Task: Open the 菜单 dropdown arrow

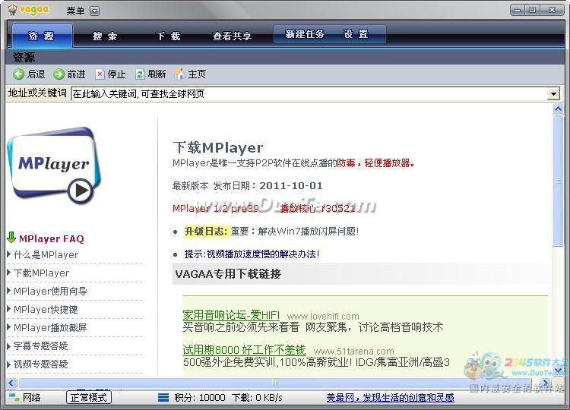Action: [x=94, y=11]
